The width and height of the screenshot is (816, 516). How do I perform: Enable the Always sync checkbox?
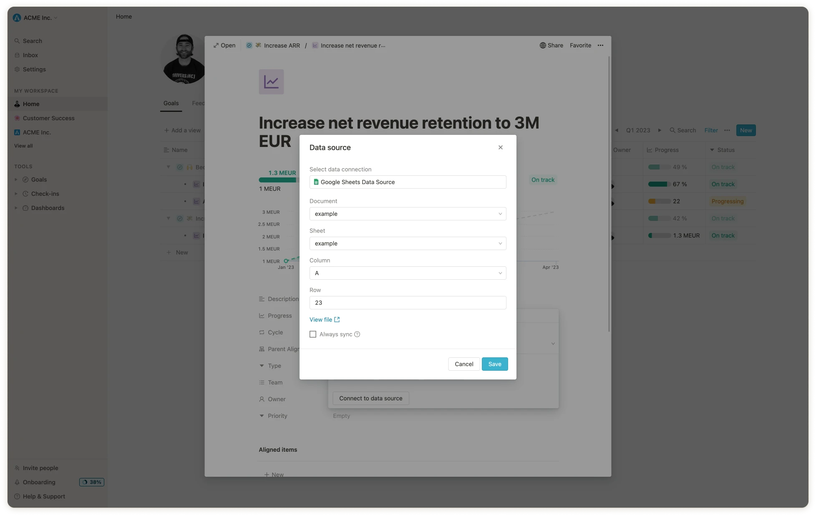[313, 334]
